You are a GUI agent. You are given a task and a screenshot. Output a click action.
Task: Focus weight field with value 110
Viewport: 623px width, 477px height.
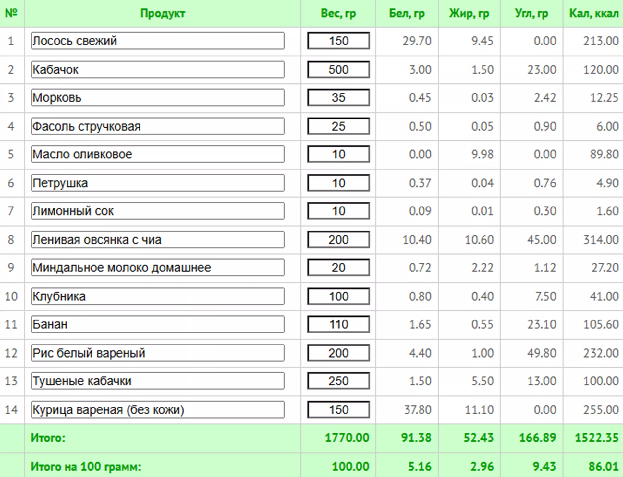[338, 324]
